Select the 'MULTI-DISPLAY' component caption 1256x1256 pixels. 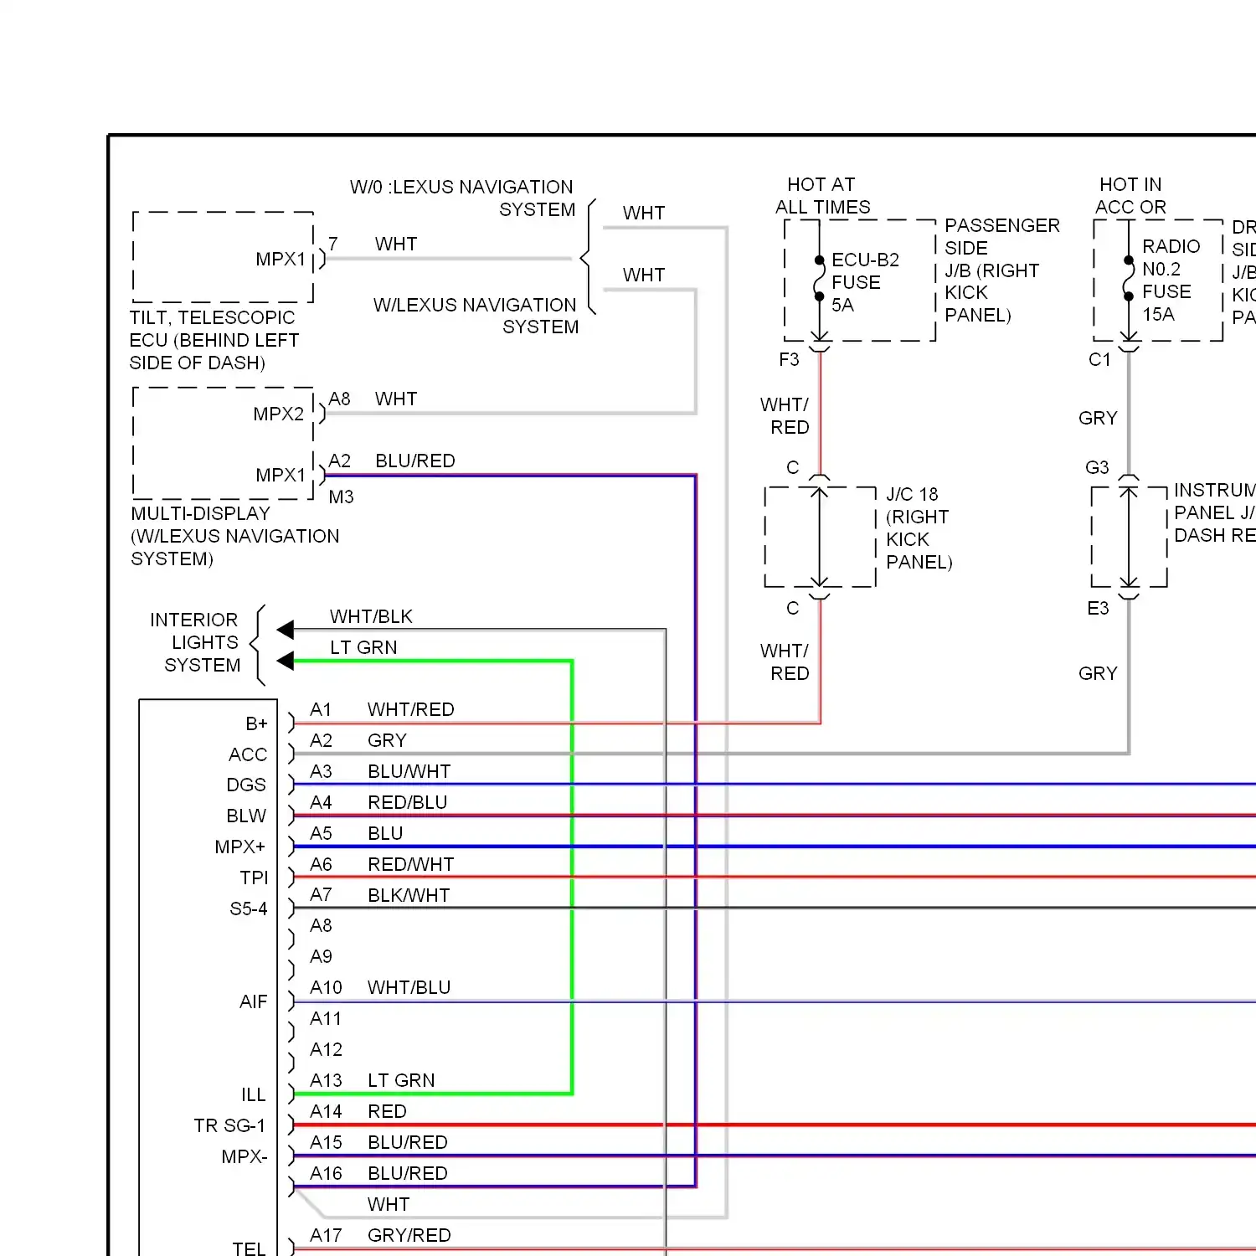pyautogui.click(x=235, y=536)
